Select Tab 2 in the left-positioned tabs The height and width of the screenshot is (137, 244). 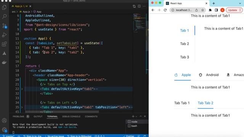(x=185, y=44)
